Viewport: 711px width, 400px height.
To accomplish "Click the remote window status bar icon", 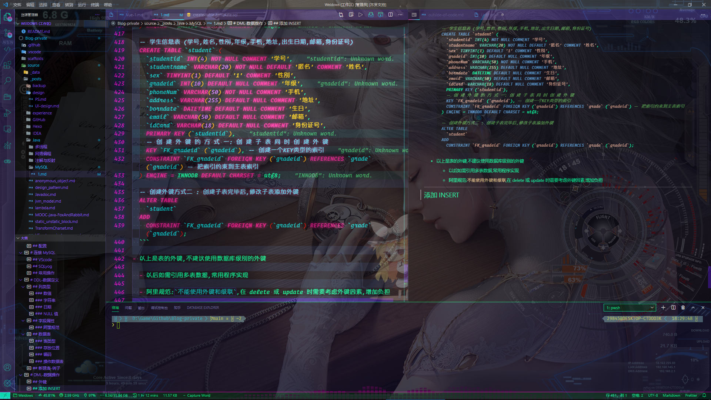I will click(5, 396).
